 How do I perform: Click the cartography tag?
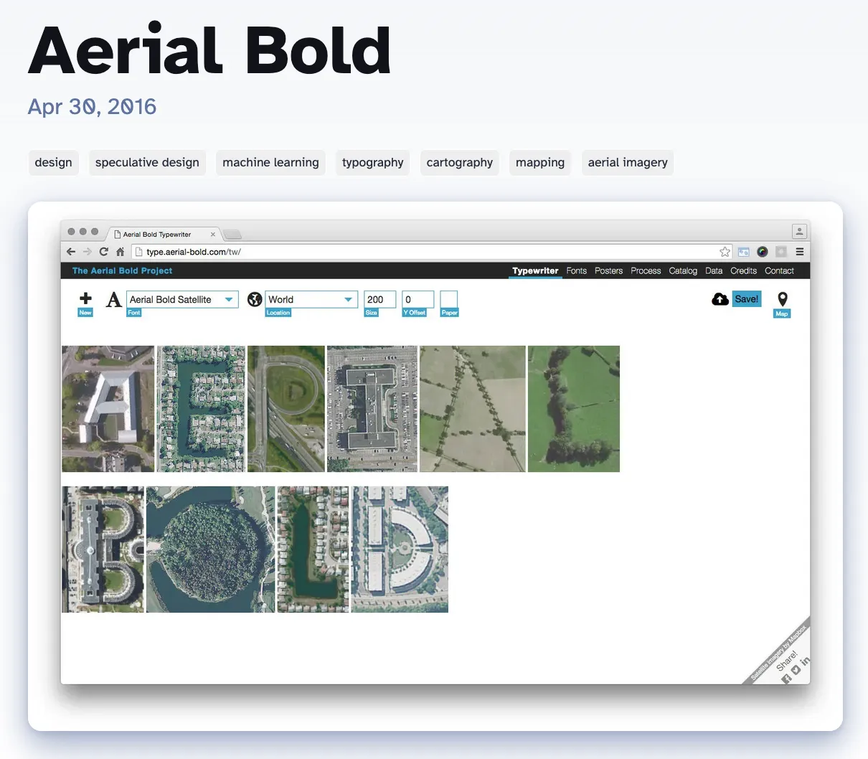[459, 162]
